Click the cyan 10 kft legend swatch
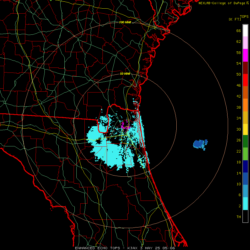 [x=245, y=204]
